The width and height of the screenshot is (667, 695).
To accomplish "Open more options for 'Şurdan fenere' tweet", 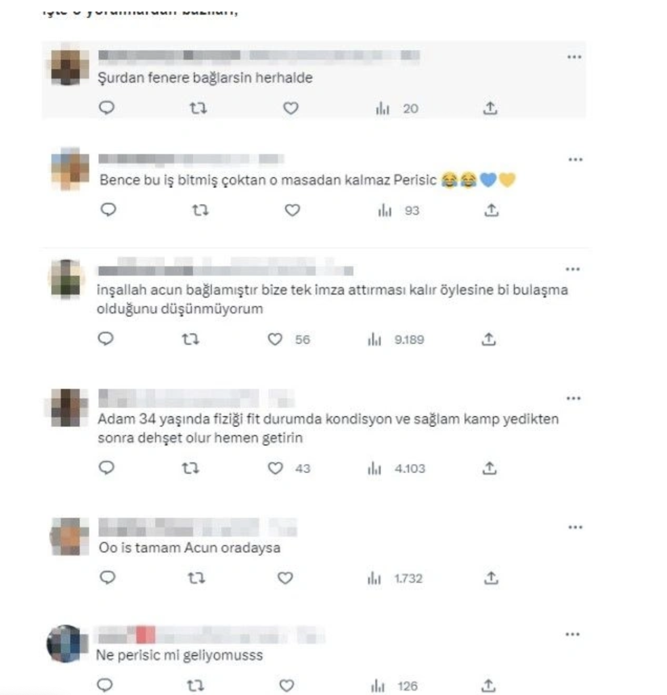I will coord(574,57).
